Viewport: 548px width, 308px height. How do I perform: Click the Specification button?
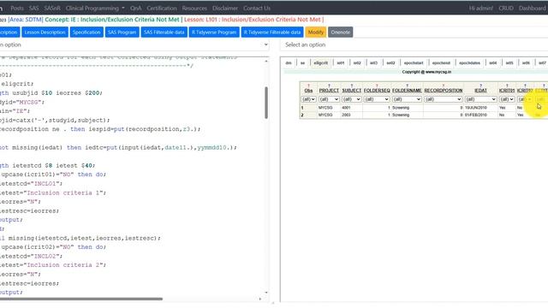[86, 33]
